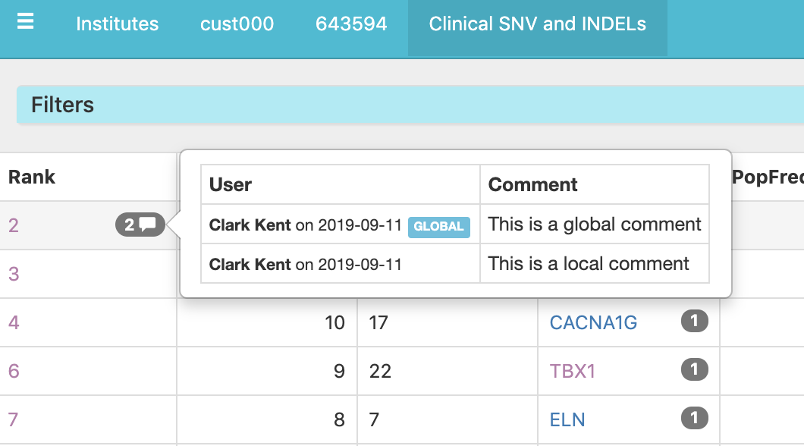Open the TBX1 gene link
This screenshot has height=446, width=804.
(572, 371)
